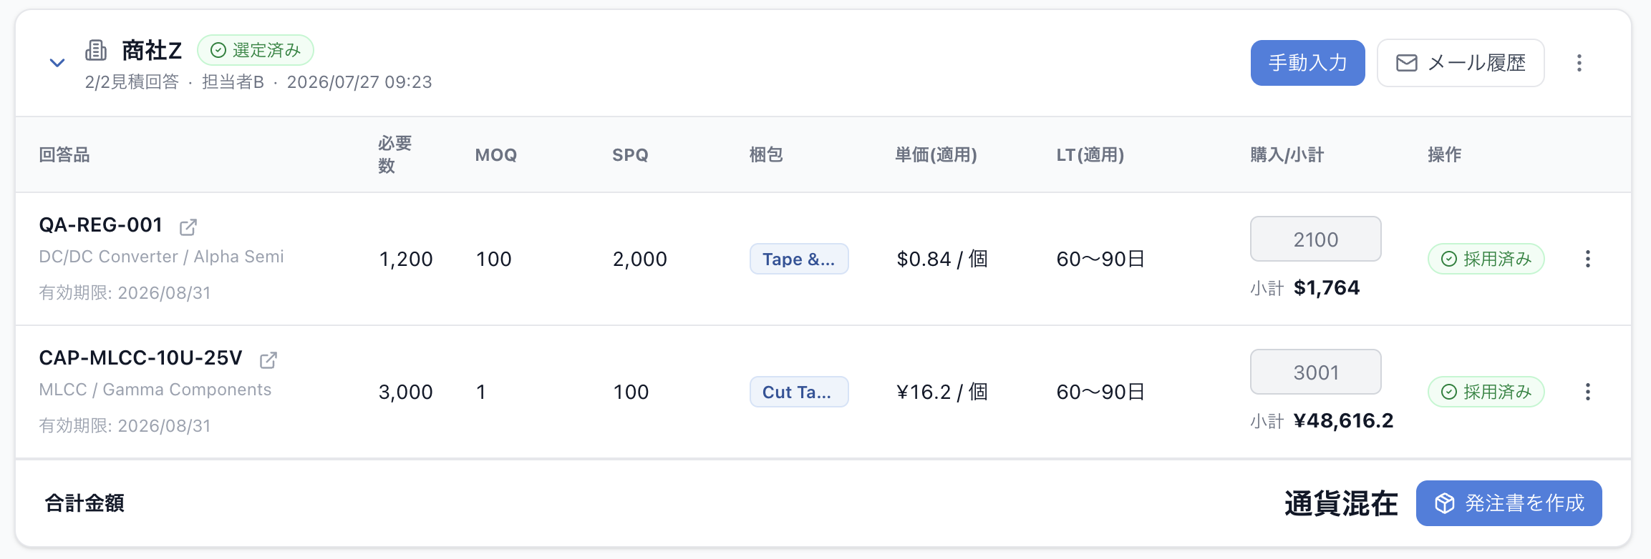The image size is (1651, 559).
Task: Open external link icon for CAP-MLCC-10U-25V
Action: tap(268, 360)
